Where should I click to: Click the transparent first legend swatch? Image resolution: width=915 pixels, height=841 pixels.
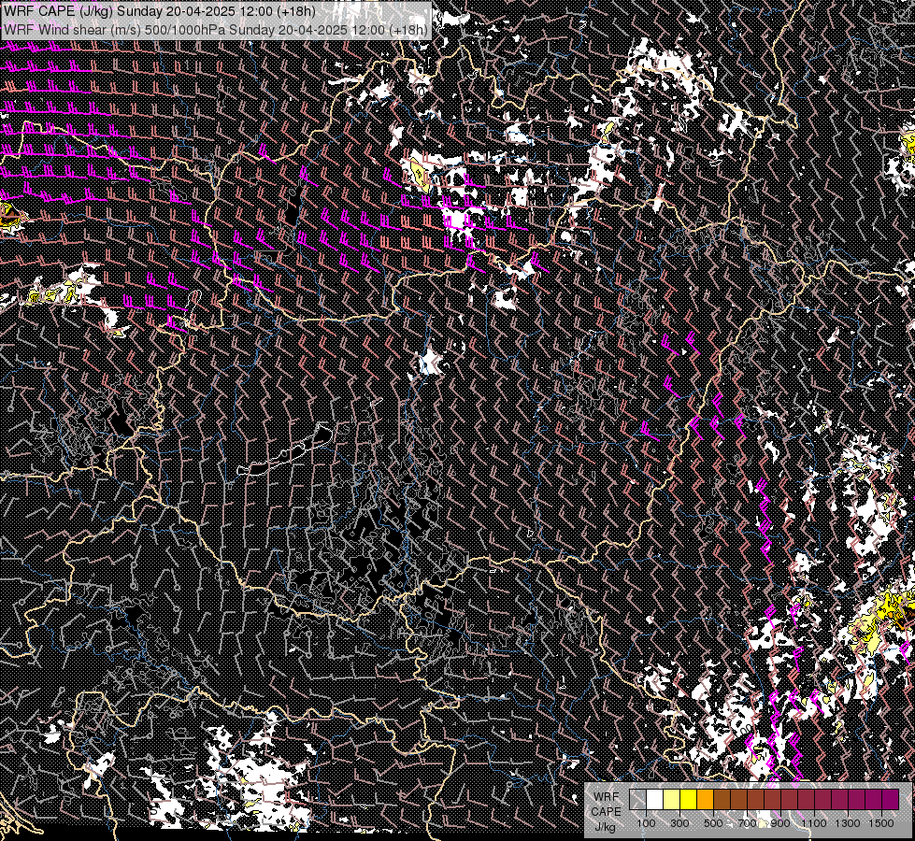pyautogui.click(x=637, y=800)
